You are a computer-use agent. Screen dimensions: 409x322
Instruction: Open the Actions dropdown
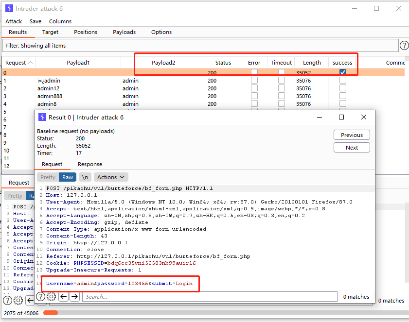point(110,177)
